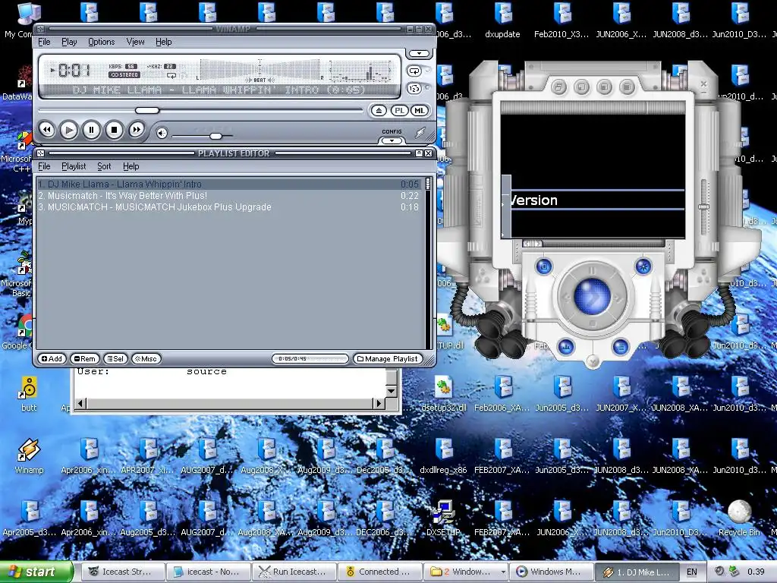This screenshot has height=583, width=777.
Task: Click scroll right arrow in window behind playlist
Action: pos(379,404)
